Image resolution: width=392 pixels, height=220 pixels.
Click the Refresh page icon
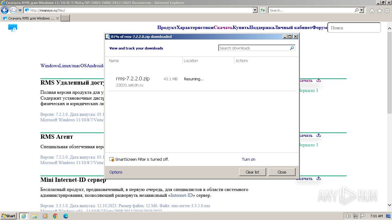pos(262,10)
